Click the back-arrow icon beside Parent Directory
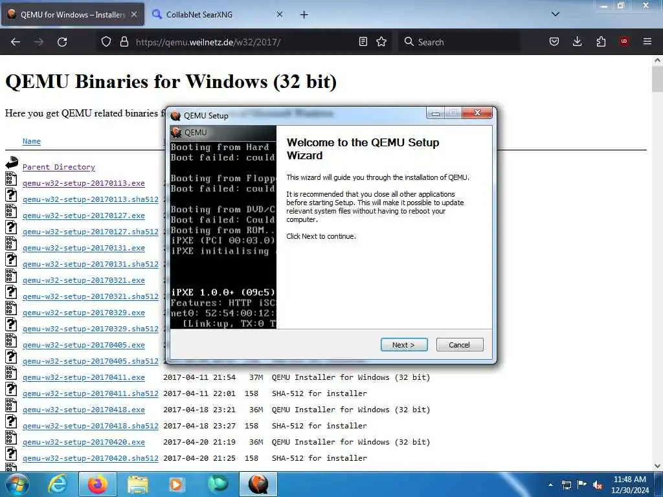This screenshot has height=497, width=663. coord(12,162)
